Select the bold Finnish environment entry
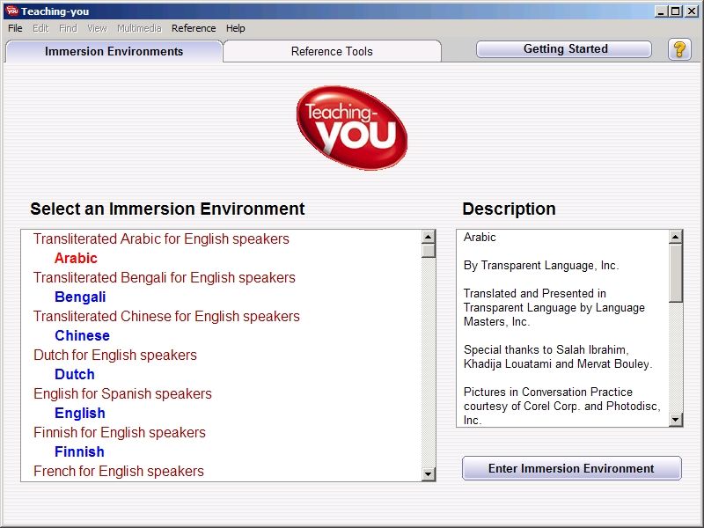704x528 pixels. pos(79,451)
